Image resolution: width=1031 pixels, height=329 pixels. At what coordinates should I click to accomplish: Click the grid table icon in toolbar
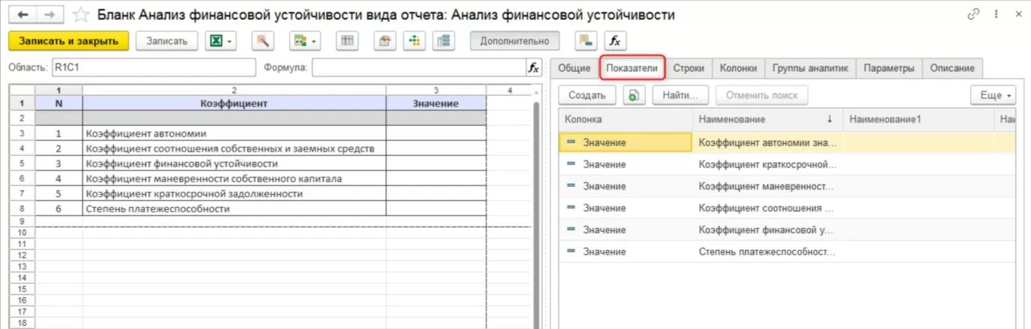pos(347,41)
